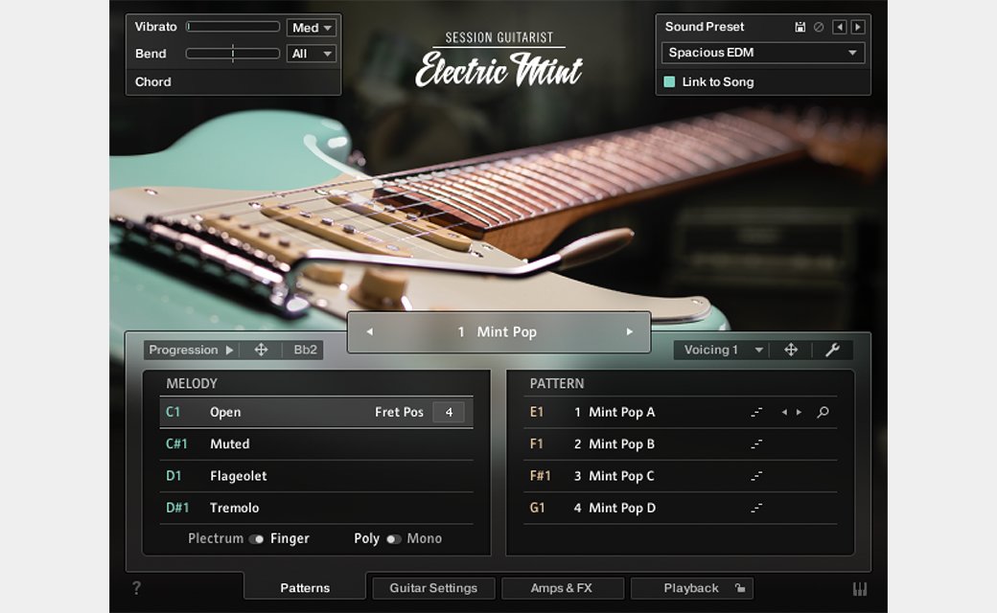This screenshot has width=997, height=613.
Task: Switch to the Guitar Settings tab
Action: [433, 588]
